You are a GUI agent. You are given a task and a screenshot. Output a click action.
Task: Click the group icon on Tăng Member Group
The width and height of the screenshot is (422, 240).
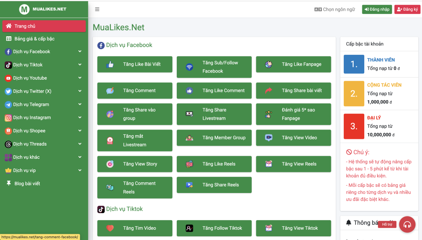190,138
